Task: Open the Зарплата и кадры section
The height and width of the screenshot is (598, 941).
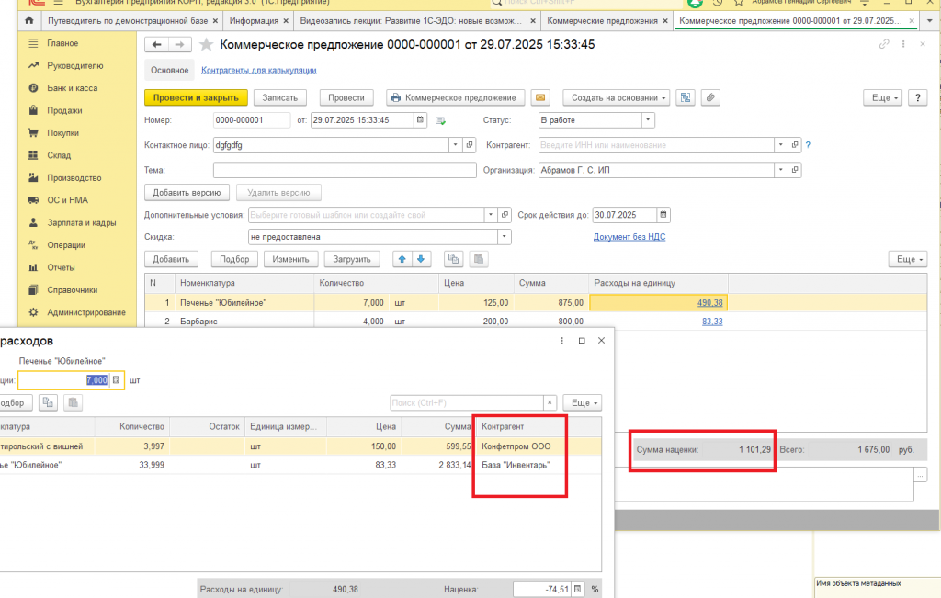Action: (x=82, y=222)
